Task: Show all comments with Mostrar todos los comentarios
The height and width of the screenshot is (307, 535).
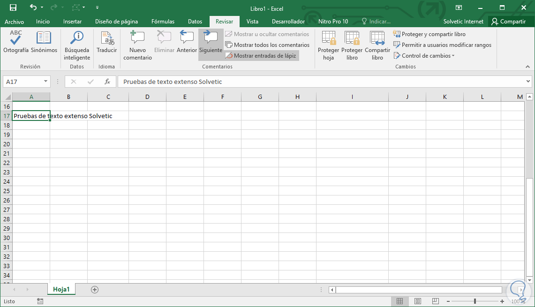Action: (267, 45)
